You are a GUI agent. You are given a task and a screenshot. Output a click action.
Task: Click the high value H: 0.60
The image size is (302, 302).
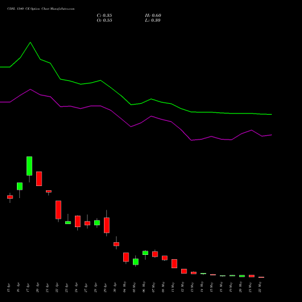[153, 16]
